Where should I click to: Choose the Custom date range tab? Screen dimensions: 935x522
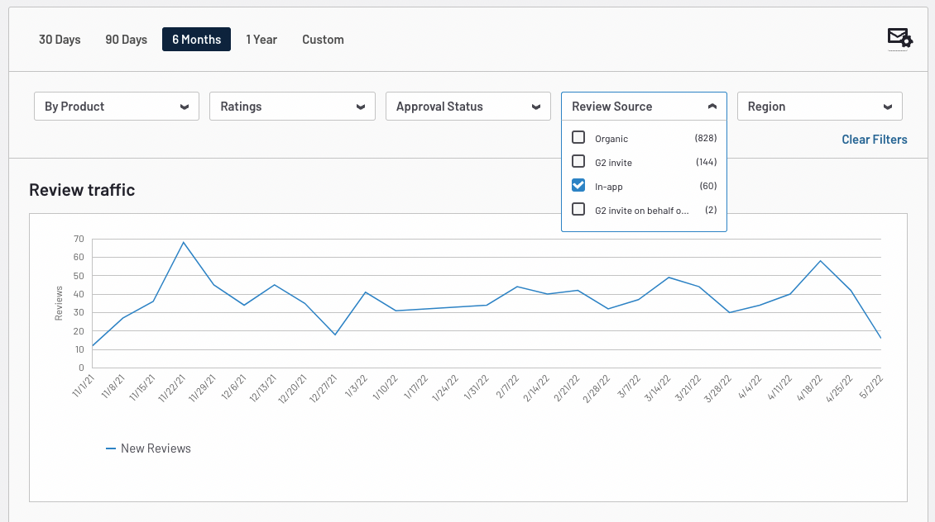pos(323,40)
